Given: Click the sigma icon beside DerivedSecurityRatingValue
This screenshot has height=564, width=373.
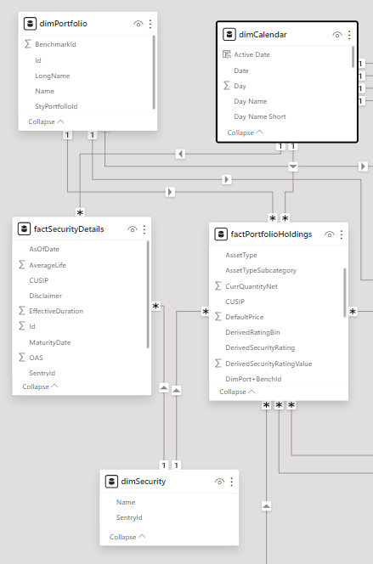Looking at the screenshot, I should tap(218, 364).
